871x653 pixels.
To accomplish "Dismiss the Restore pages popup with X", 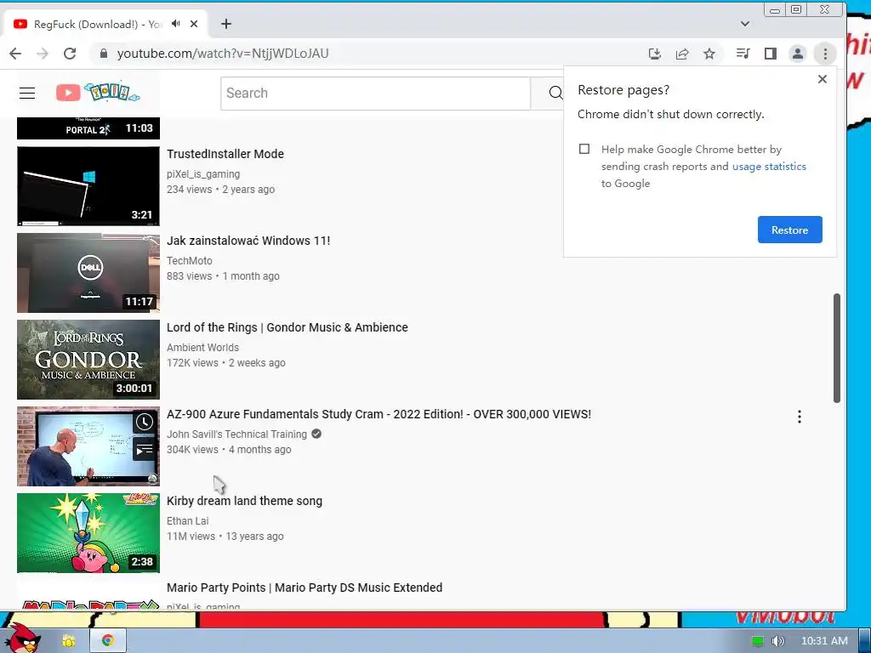I will point(823,79).
